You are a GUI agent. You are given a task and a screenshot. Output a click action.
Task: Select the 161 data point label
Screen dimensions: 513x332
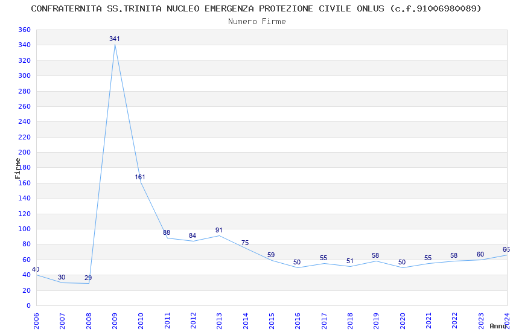[140, 177]
